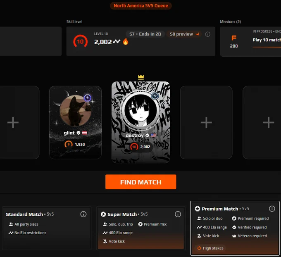Click the 'Missions (2)' heading
Screen dimensions: 281x257
point(231,21)
